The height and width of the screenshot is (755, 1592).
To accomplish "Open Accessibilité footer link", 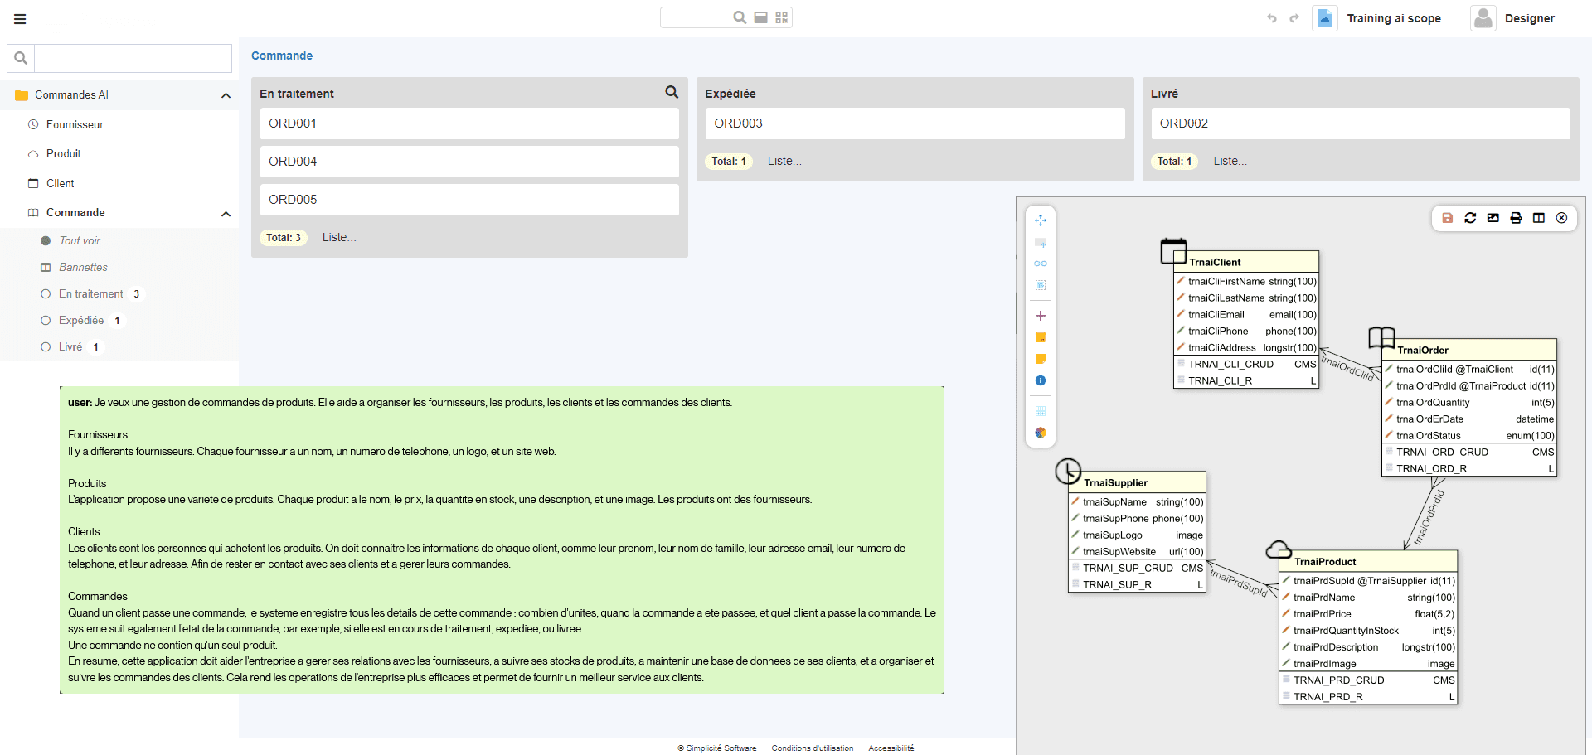I will (891, 748).
